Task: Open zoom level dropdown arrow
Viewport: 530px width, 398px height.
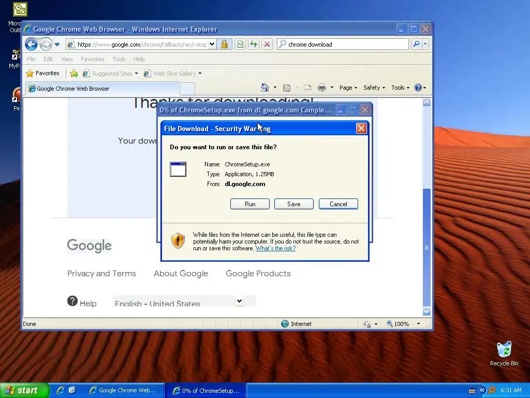Action: [x=418, y=324]
